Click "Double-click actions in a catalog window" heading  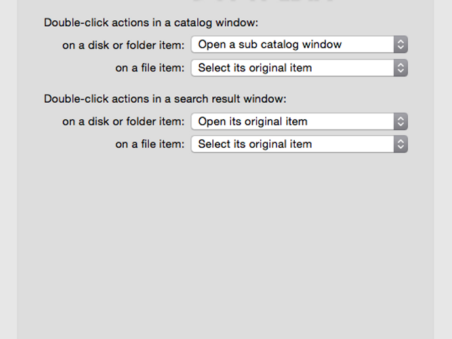pyautogui.click(x=151, y=23)
